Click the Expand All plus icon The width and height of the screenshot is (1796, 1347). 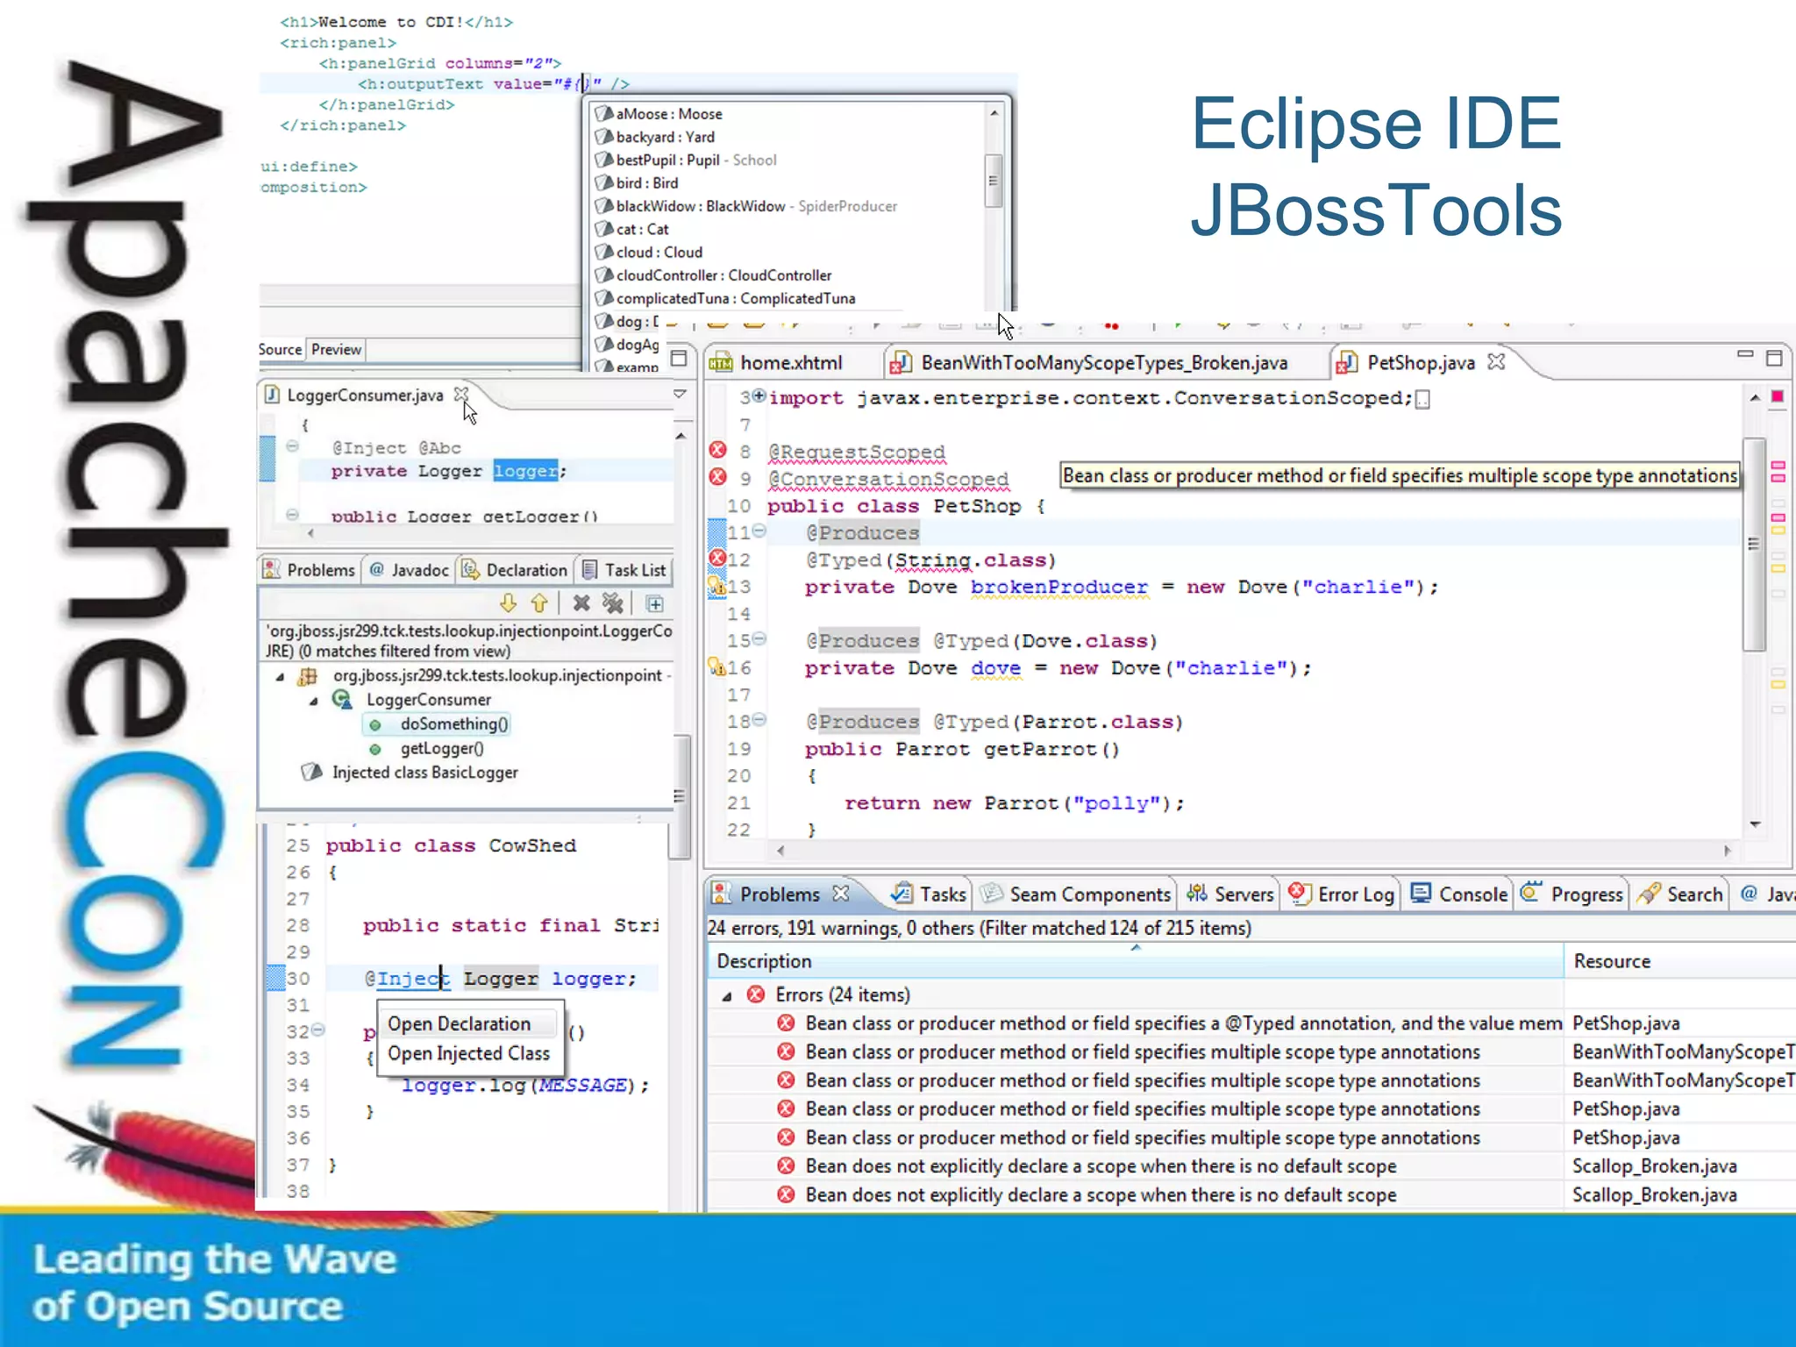pos(654,603)
